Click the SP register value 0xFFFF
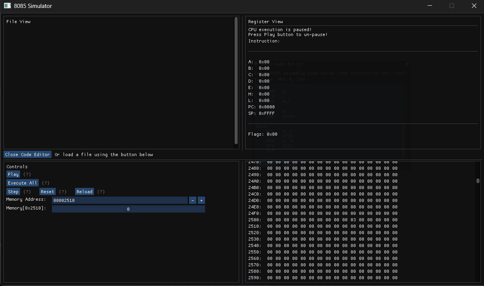Image resolution: width=484 pixels, height=286 pixels. pyautogui.click(x=267, y=113)
